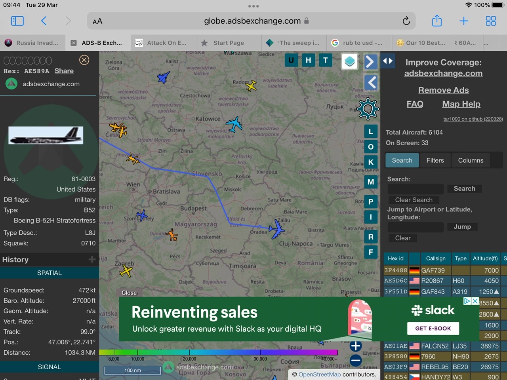Zoom out the map with minus button

[356, 360]
